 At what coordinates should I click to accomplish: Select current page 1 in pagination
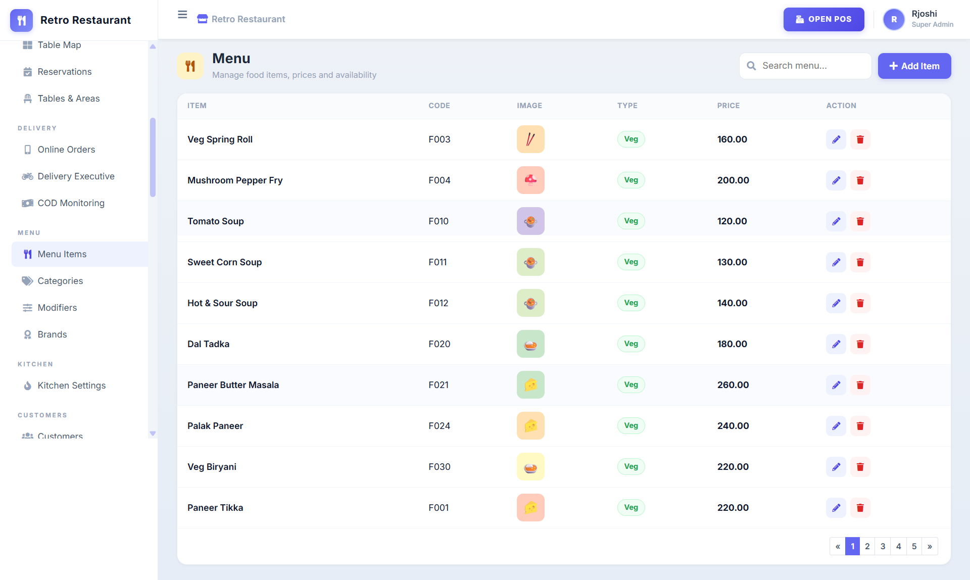tap(853, 546)
